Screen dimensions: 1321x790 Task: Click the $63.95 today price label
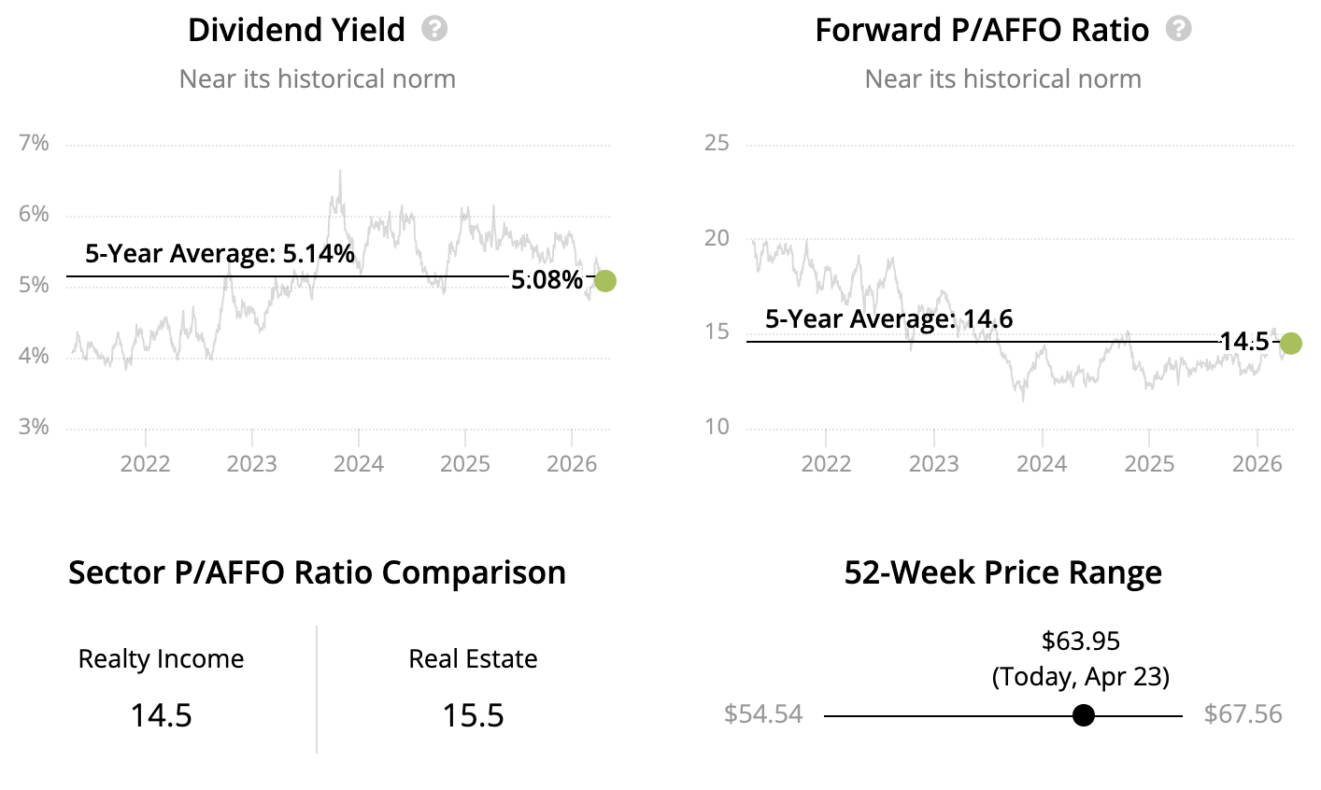point(1081,641)
